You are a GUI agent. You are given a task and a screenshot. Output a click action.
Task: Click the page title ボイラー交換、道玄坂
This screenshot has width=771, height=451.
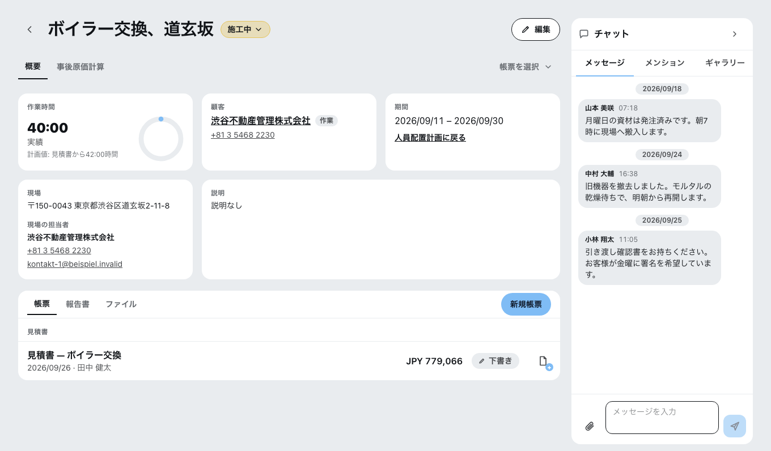tap(131, 29)
